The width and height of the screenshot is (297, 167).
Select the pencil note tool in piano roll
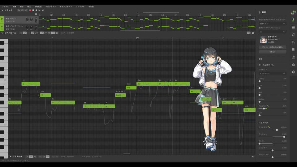25,33
